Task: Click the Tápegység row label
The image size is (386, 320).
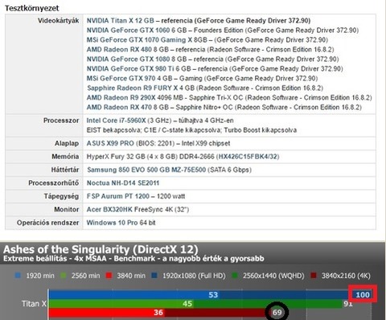Action: click(x=61, y=196)
